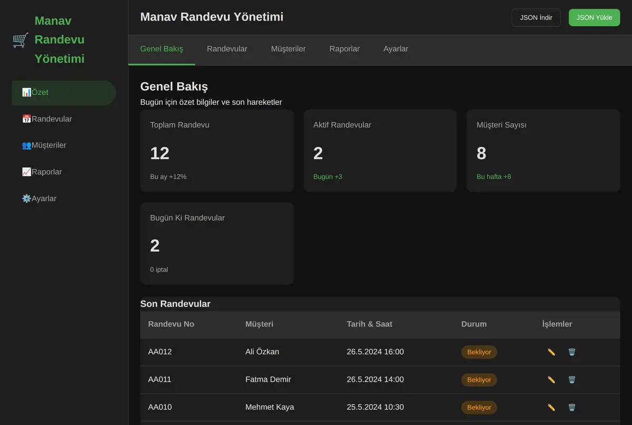Delete Fatma Demir's appointment via trash icon
Screen dimensions: 632x425
[572, 380]
